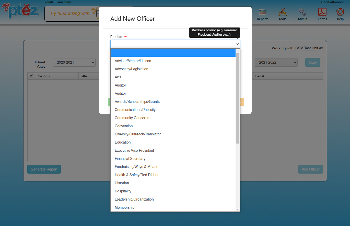Click the Add Officer button
The height and width of the screenshot is (226, 350).
310,169
